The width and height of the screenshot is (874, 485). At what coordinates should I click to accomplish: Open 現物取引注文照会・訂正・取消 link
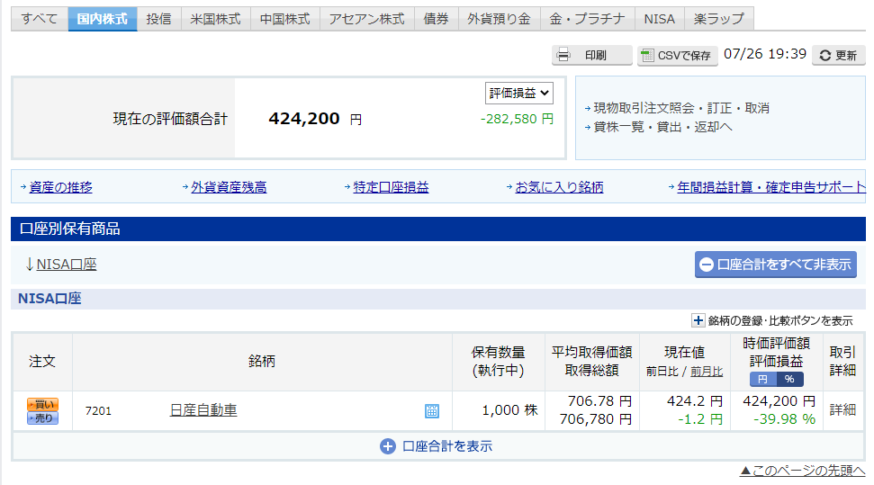pos(681,108)
